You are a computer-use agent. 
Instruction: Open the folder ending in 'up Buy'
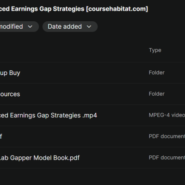pyautogui.click(x=10, y=73)
